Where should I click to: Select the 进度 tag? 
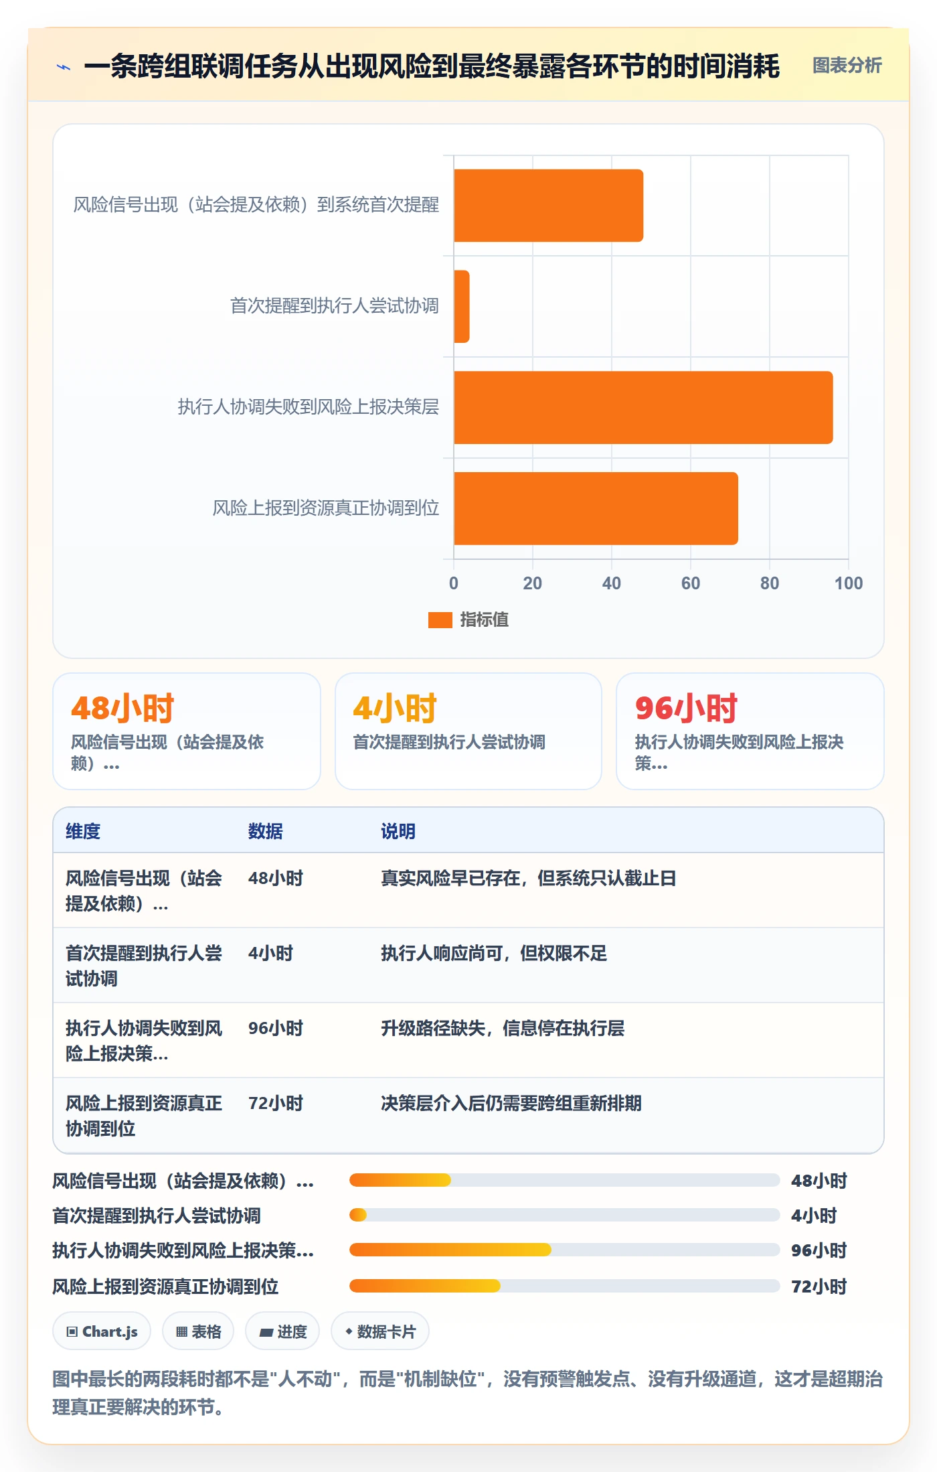click(x=282, y=1331)
